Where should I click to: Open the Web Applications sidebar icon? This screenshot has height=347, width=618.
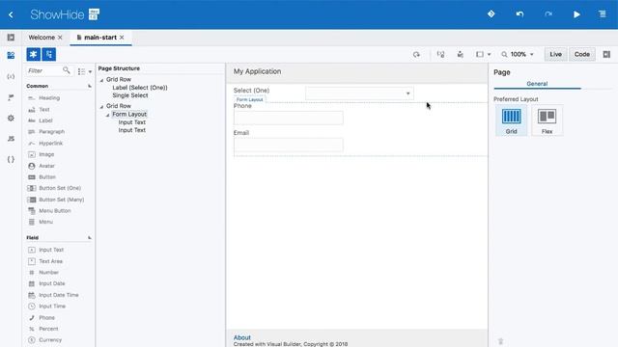click(11, 56)
